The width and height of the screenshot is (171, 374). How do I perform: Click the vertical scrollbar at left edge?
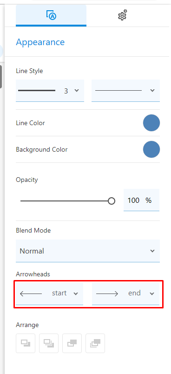(1, 77)
